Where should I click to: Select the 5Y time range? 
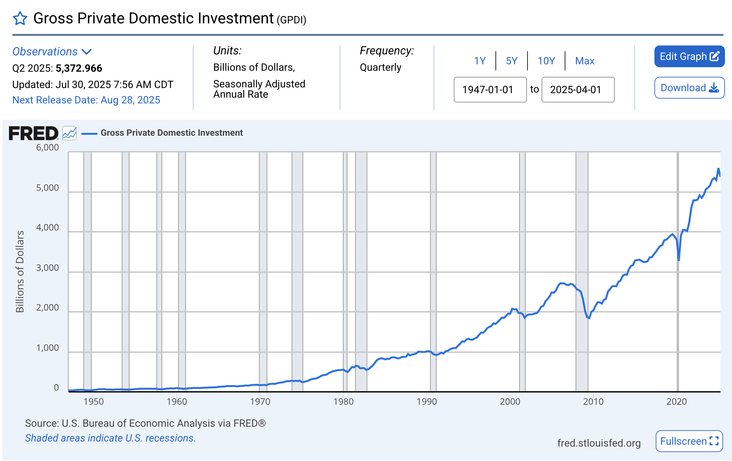[512, 61]
